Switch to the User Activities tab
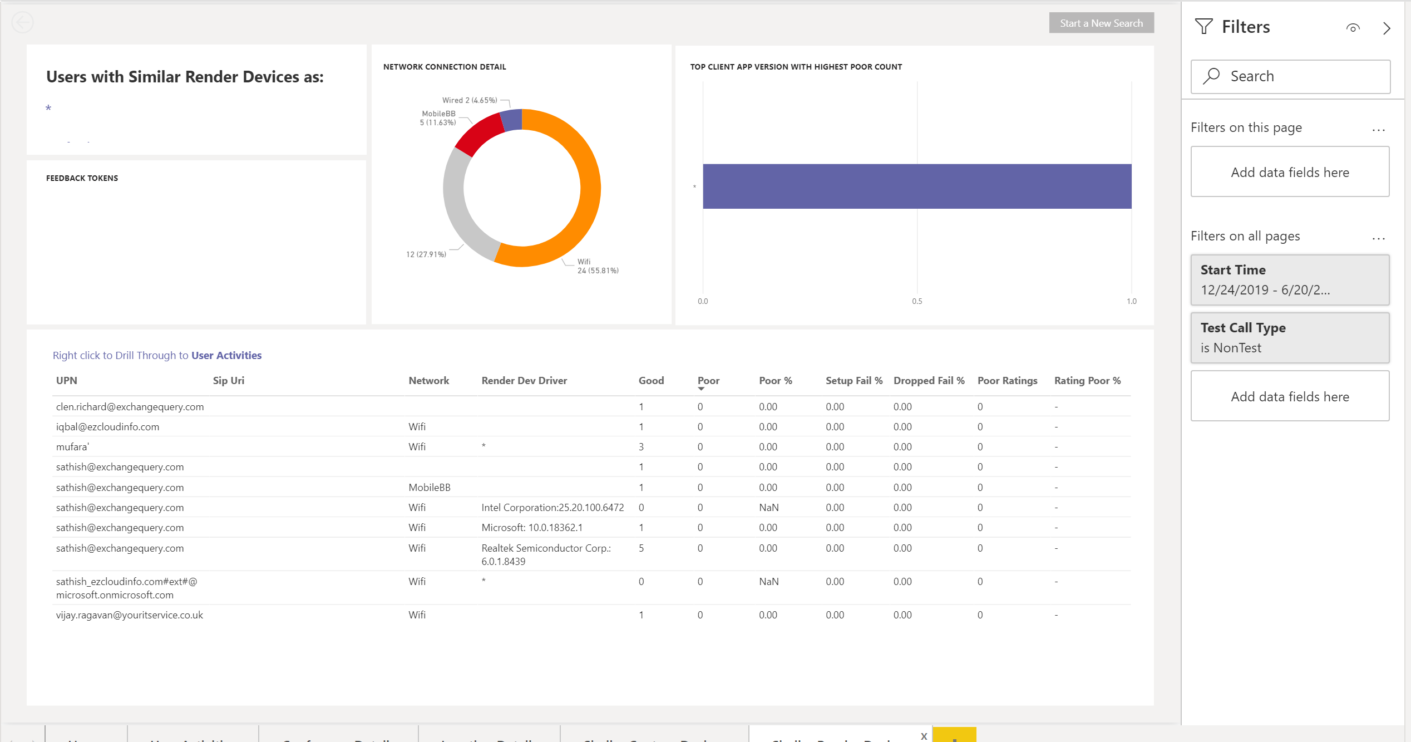The image size is (1411, 742). point(192,739)
